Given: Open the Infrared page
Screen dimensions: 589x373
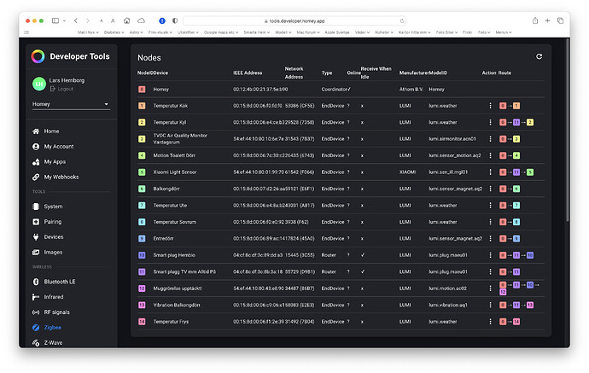Looking at the screenshot, I should click(x=53, y=297).
